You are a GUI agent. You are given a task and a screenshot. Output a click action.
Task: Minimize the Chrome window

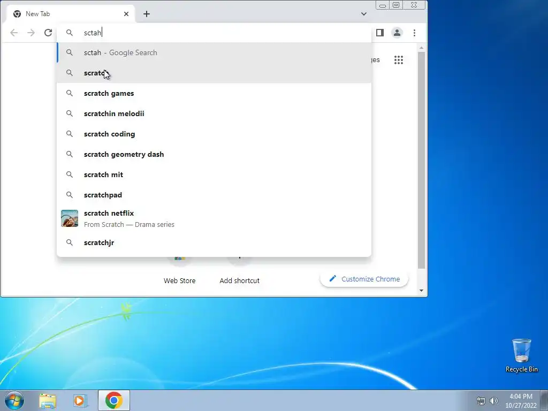point(383,5)
